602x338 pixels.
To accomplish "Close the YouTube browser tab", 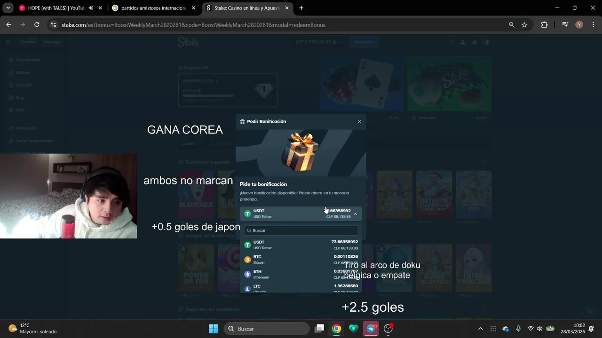I will [x=100, y=8].
